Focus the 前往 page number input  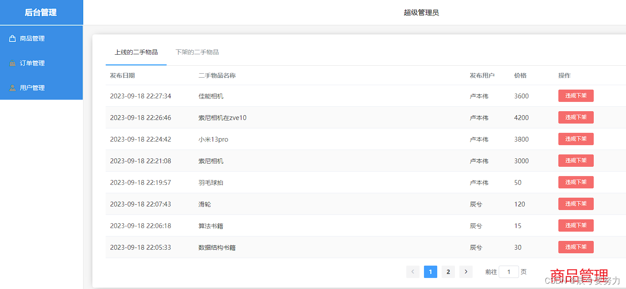pos(509,272)
